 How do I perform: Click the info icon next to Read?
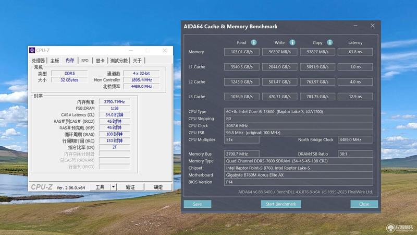(254, 42)
